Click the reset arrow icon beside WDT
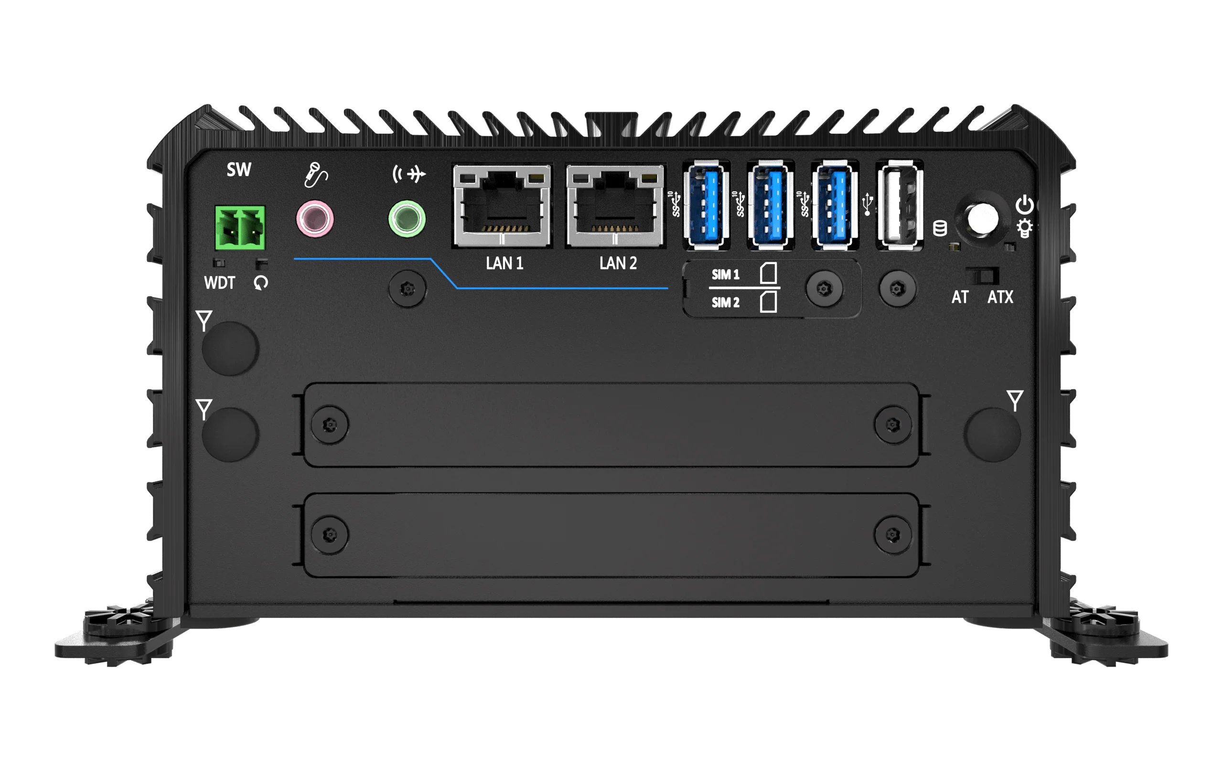Viewport: 1223px width, 764px height. pos(261,283)
